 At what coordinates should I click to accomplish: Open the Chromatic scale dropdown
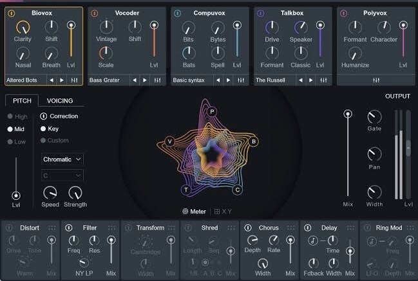[62, 159]
